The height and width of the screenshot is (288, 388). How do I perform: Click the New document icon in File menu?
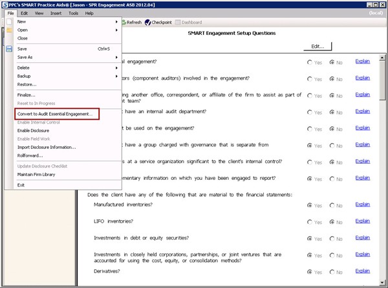(9, 22)
